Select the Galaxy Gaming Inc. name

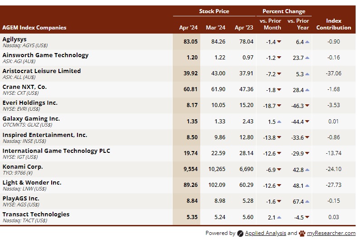(x=31, y=119)
